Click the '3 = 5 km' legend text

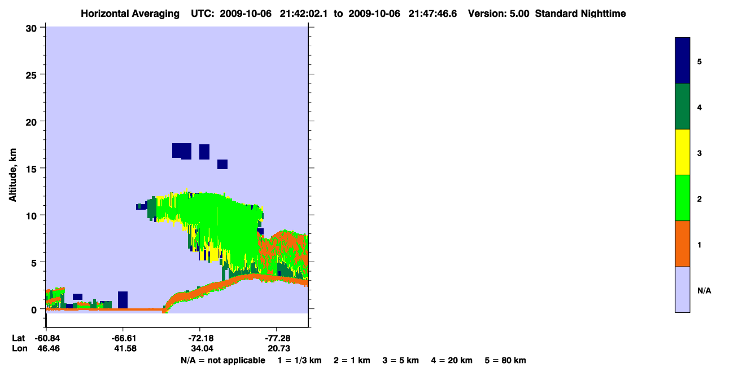401,360
